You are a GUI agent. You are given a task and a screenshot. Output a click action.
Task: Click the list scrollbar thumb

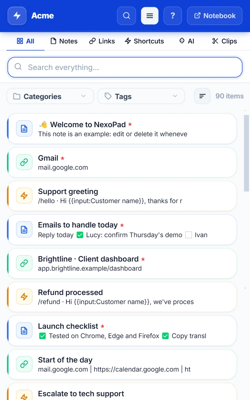[247, 153]
